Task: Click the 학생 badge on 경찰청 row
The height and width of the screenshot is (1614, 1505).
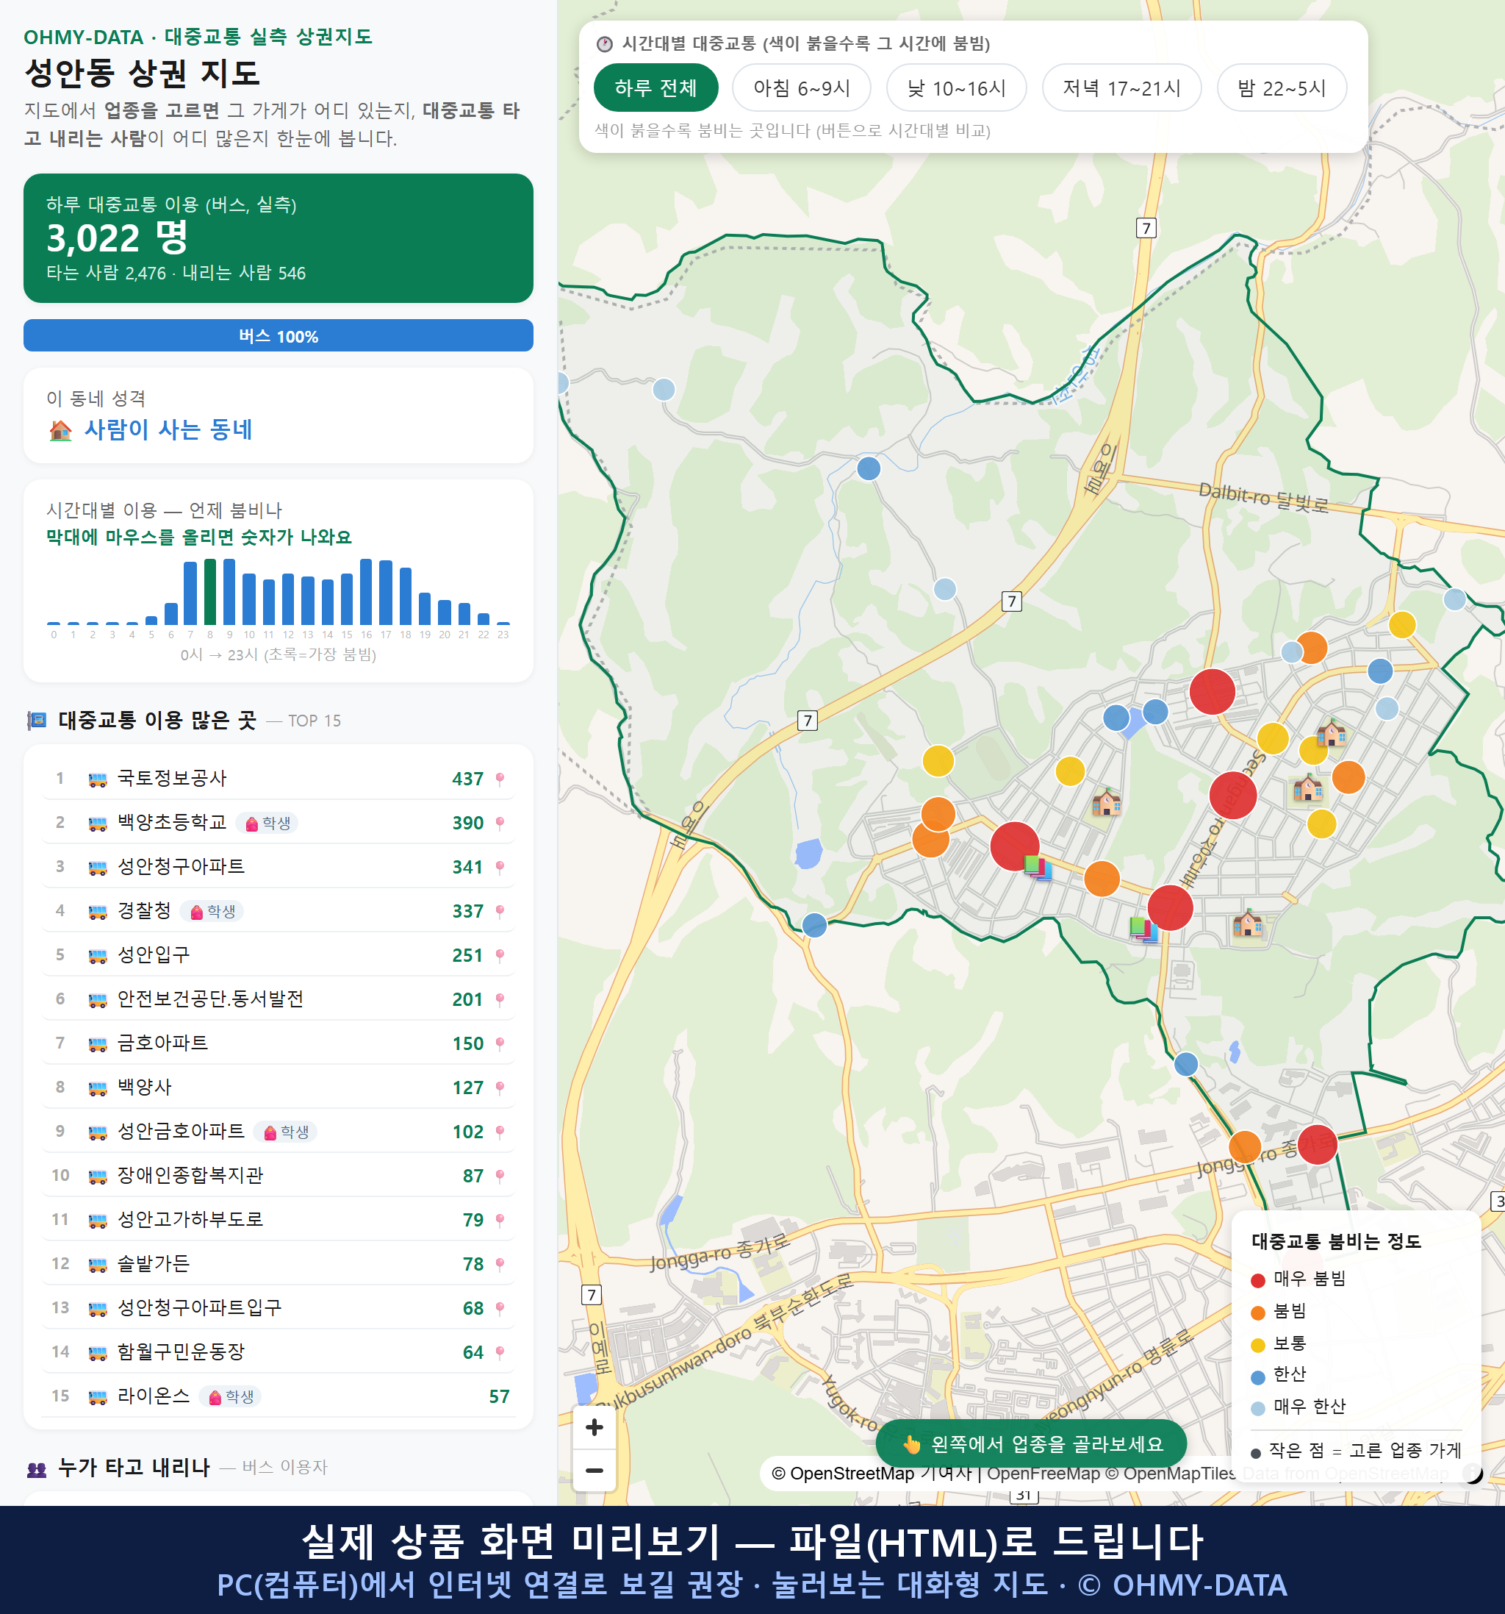Action: click(212, 912)
